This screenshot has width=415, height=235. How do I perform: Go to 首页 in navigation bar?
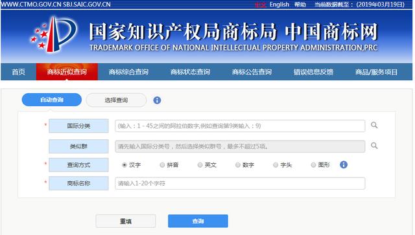[x=19, y=72]
